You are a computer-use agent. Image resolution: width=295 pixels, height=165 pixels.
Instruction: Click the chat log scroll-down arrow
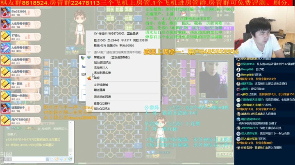pyautogui.click(x=70, y=154)
